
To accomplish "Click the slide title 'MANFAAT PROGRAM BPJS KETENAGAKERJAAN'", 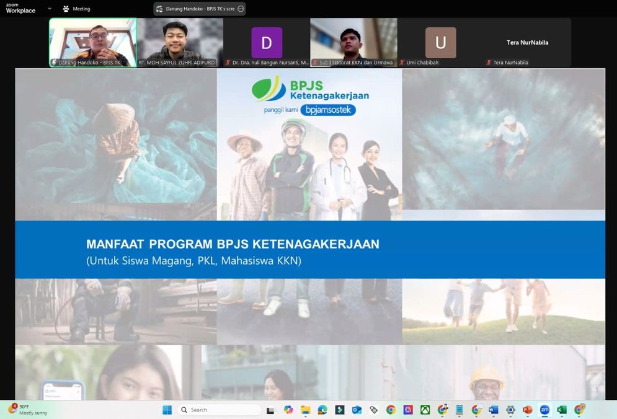I will pos(233,244).
